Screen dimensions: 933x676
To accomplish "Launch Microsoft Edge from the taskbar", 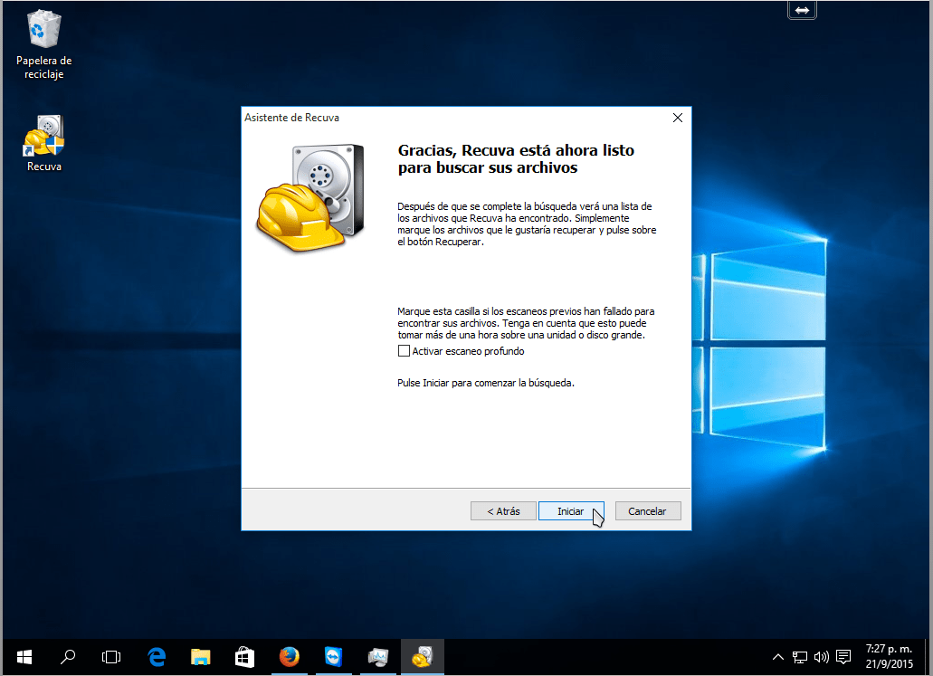I will [157, 657].
